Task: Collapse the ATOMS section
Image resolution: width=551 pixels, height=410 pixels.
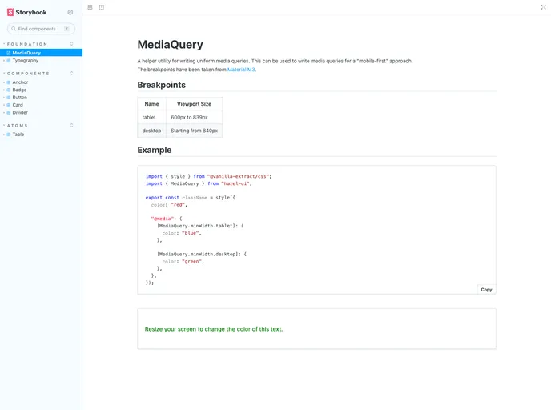Action: click(x=18, y=126)
